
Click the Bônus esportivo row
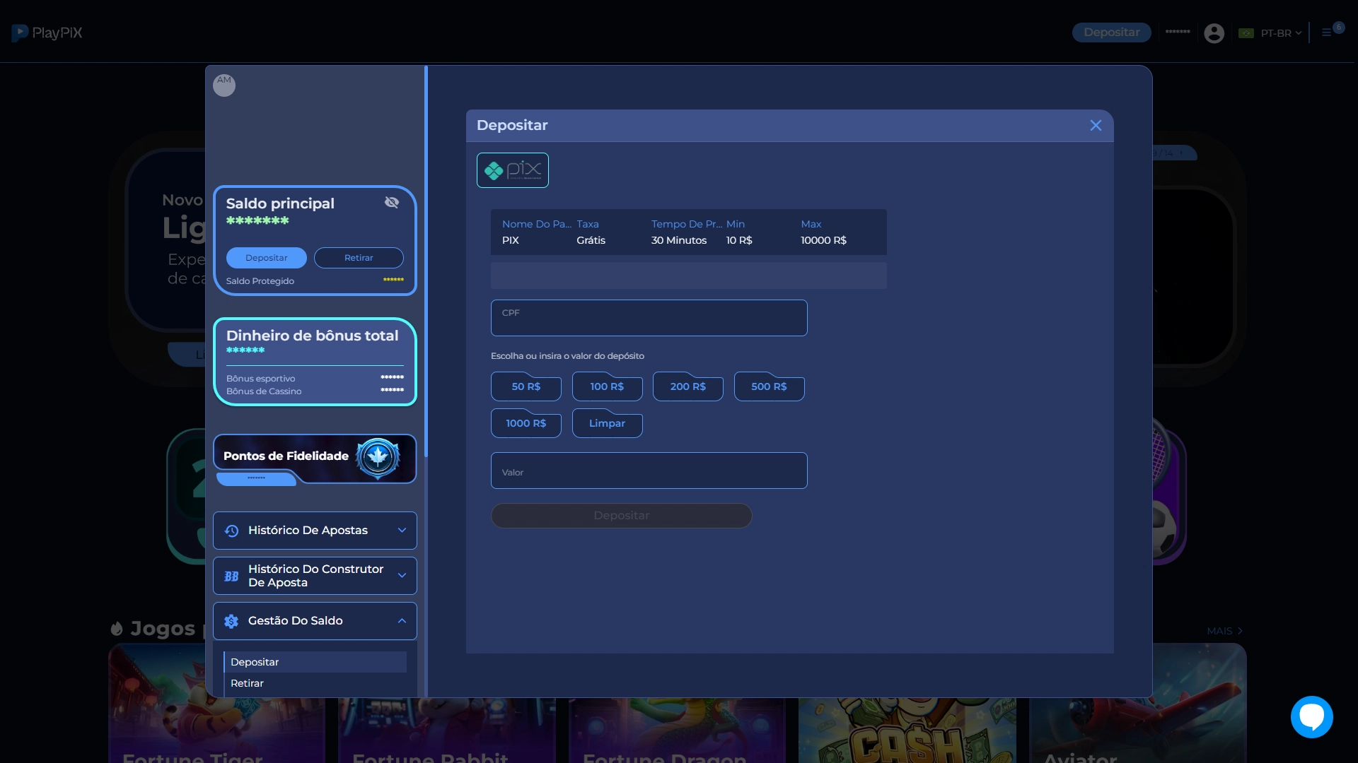click(315, 379)
